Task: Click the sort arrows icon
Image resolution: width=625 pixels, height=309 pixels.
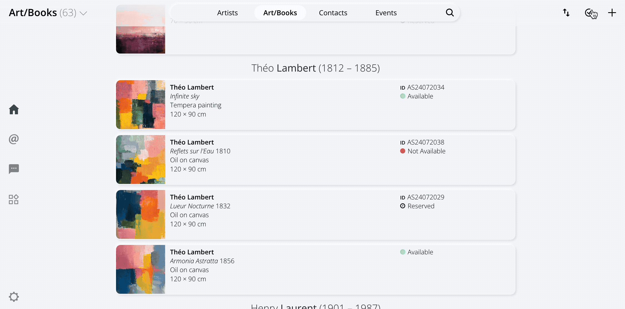Action: pos(566,13)
